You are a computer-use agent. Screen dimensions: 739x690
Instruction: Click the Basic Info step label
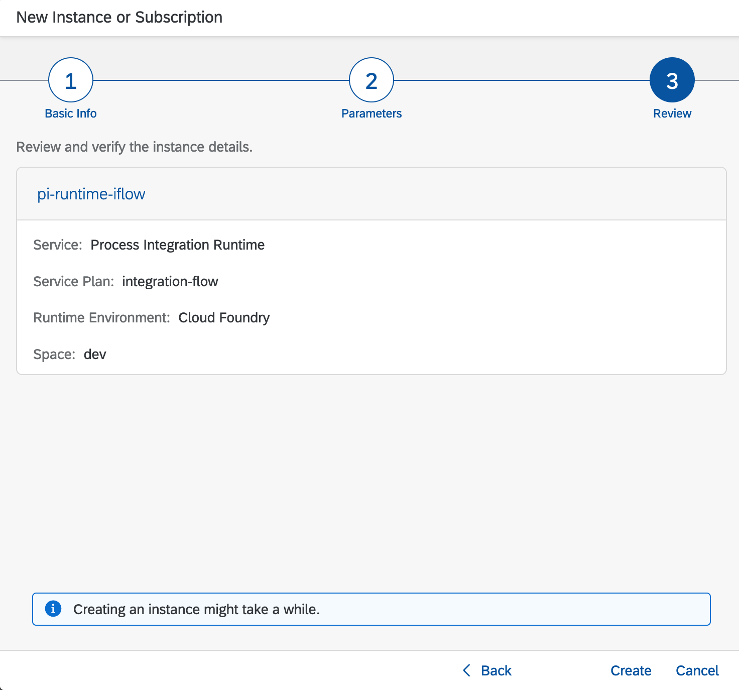pyautogui.click(x=71, y=113)
